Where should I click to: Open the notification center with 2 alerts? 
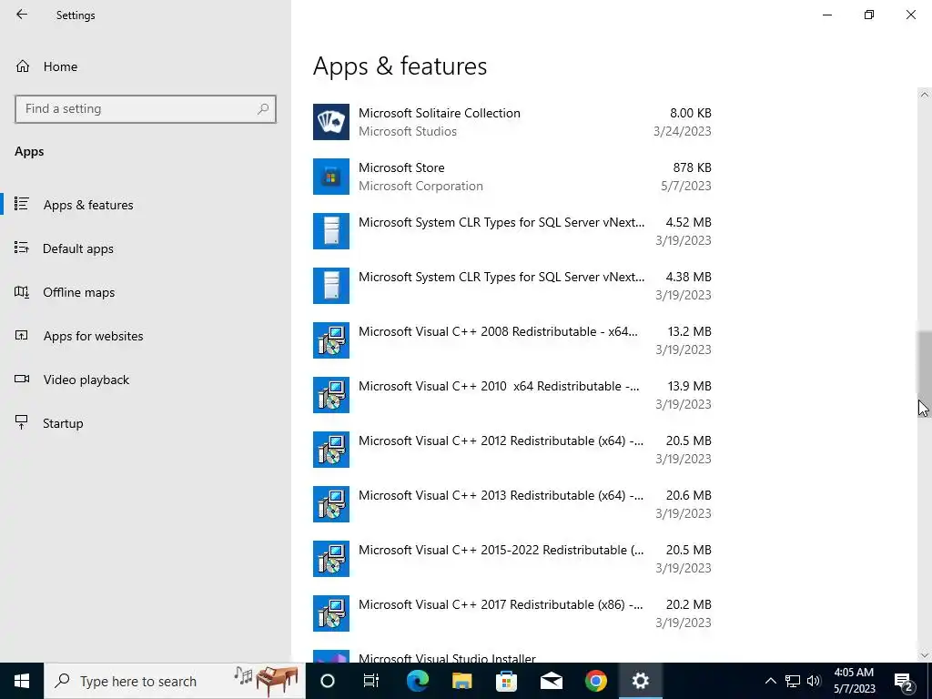click(904, 683)
